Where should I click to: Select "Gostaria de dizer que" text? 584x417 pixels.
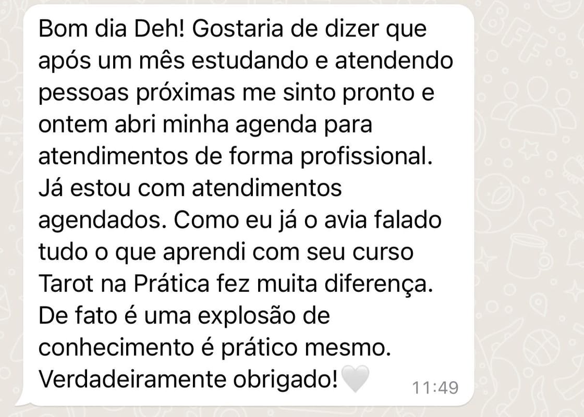click(310, 29)
